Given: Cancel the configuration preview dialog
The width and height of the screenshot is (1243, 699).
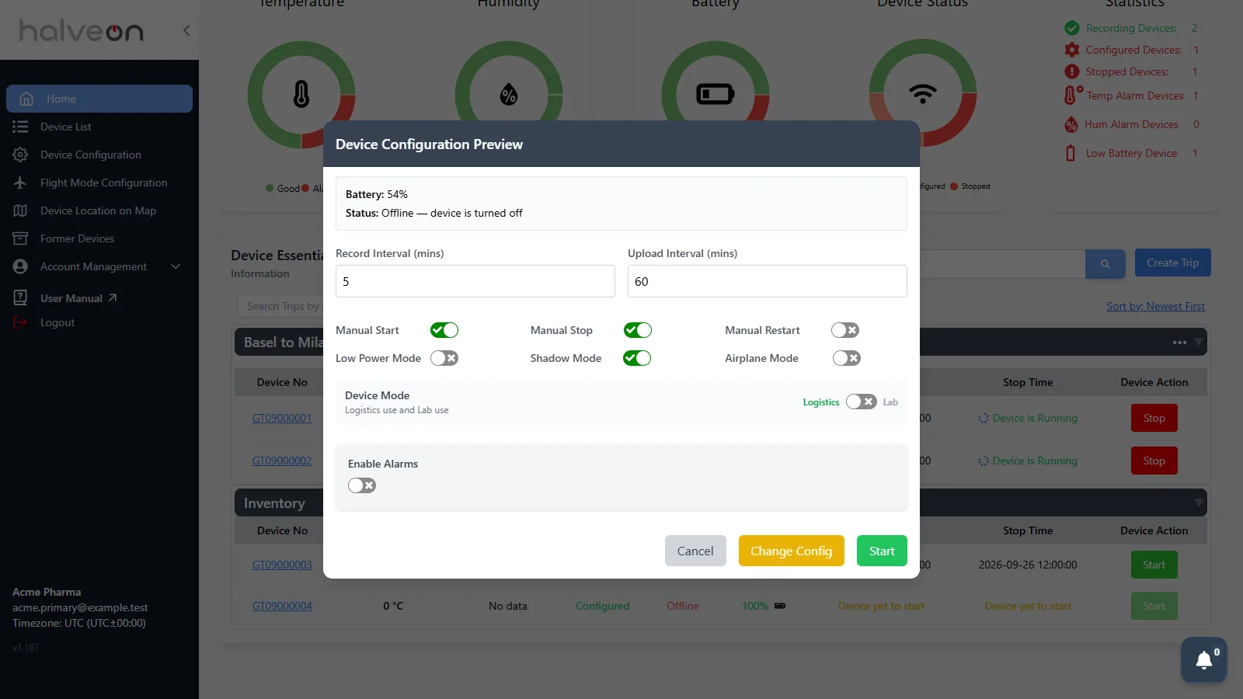Looking at the screenshot, I should (x=695, y=551).
